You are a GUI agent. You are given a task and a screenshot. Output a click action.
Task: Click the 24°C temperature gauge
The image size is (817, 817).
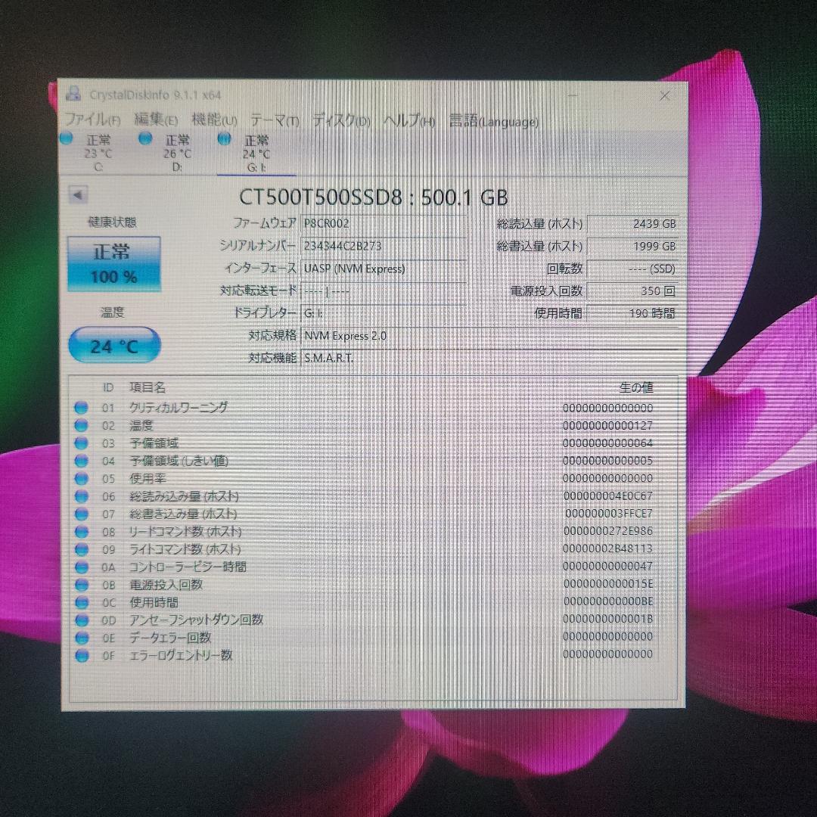[x=114, y=345]
